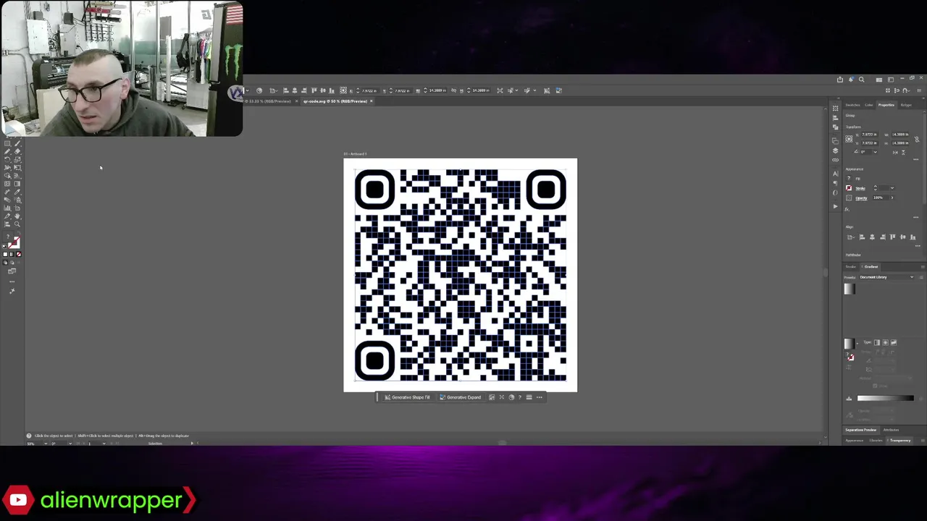This screenshot has height=521, width=927.
Task: Open the Stroke panel link
Action: [x=860, y=189]
